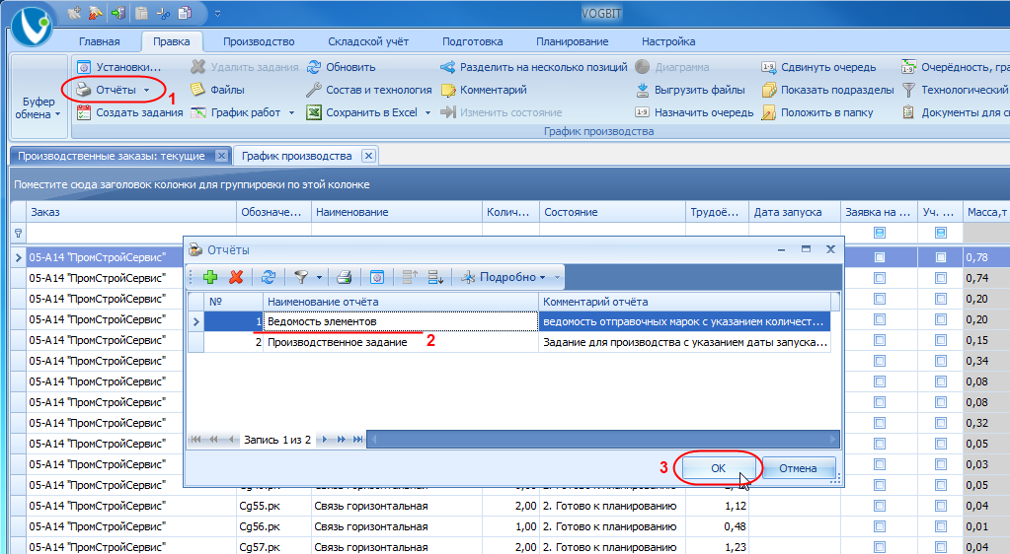This screenshot has width=1010, height=554.
Task: Click the settings window icon in Отчёты dialog toolbar
Action: coord(377,277)
